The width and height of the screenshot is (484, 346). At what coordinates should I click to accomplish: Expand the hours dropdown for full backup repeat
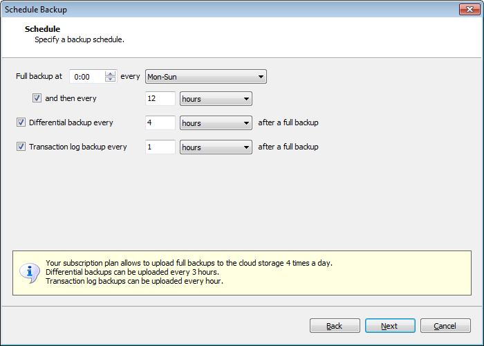coord(216,99)
